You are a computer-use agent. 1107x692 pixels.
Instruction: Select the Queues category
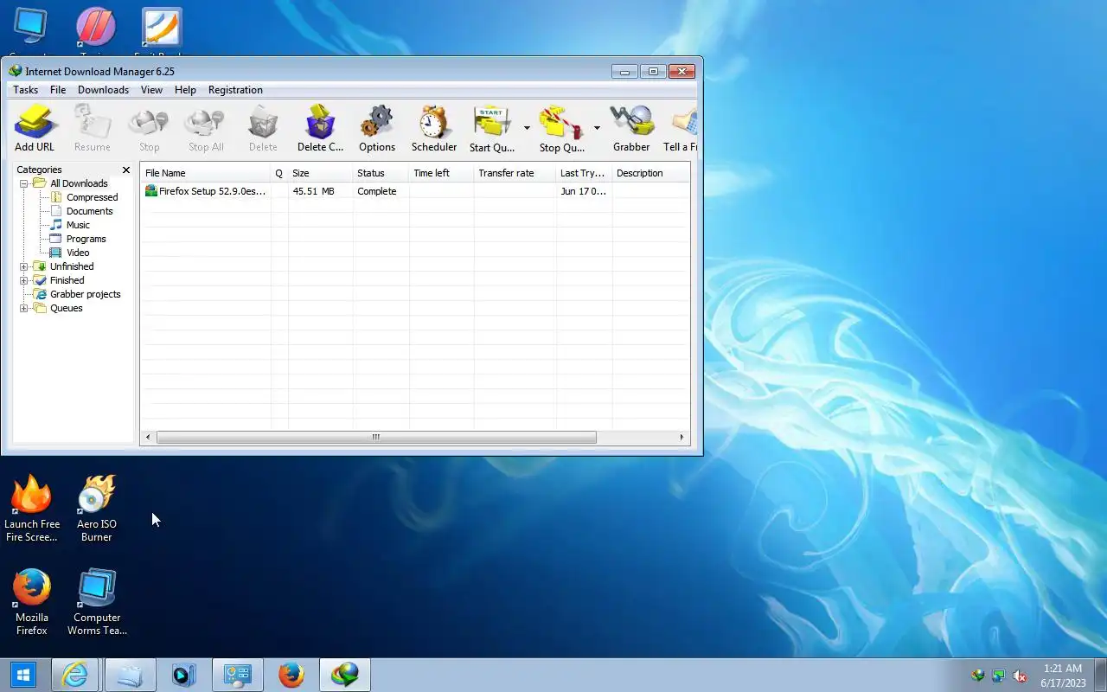[66, 308]
